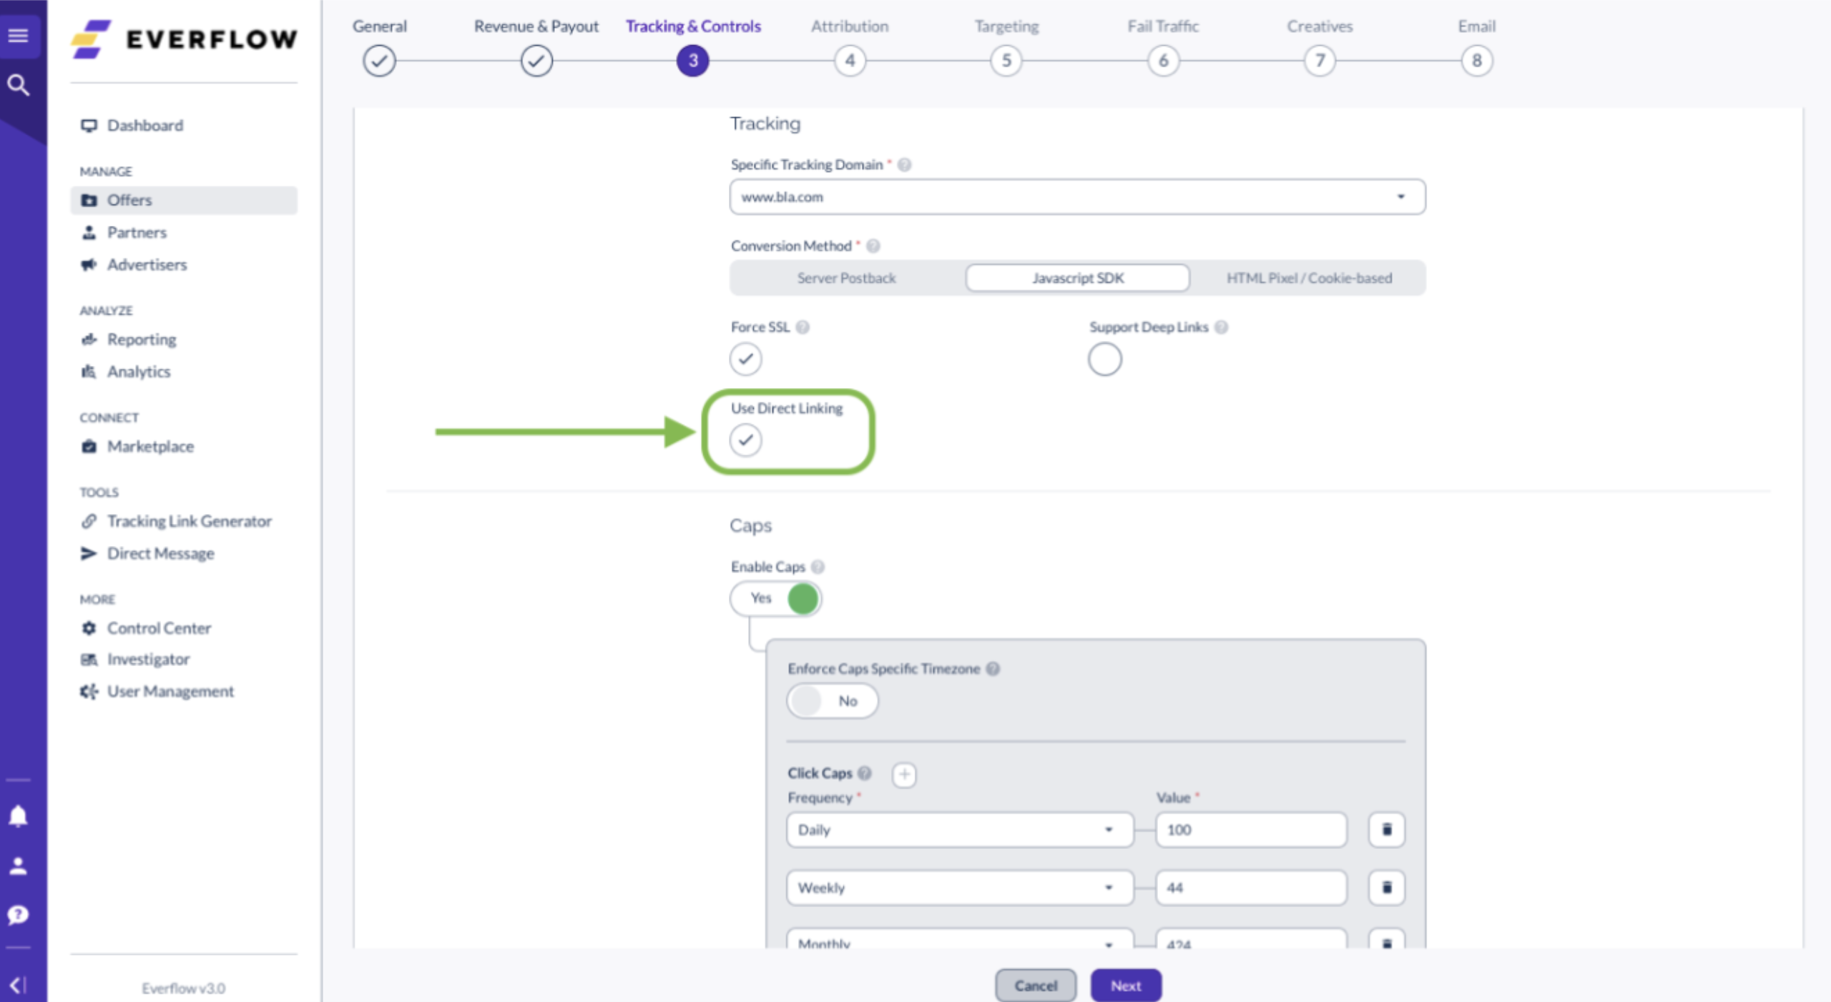Click help icon beside Click Caps

(864, 773)
